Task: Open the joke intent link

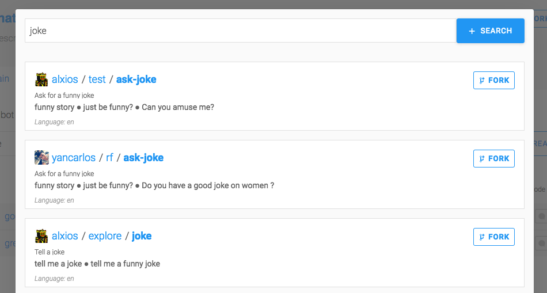Action: (142, 236)
